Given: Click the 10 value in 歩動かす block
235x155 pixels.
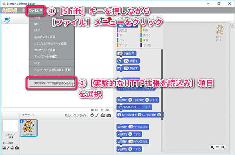Looking at the screenshot, I should pyautogui.click(x=120, y=54).
